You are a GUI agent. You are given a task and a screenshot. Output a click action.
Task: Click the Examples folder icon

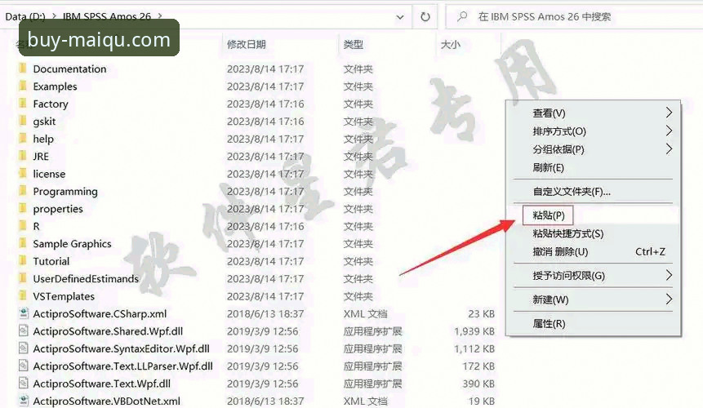coord(22,86)
